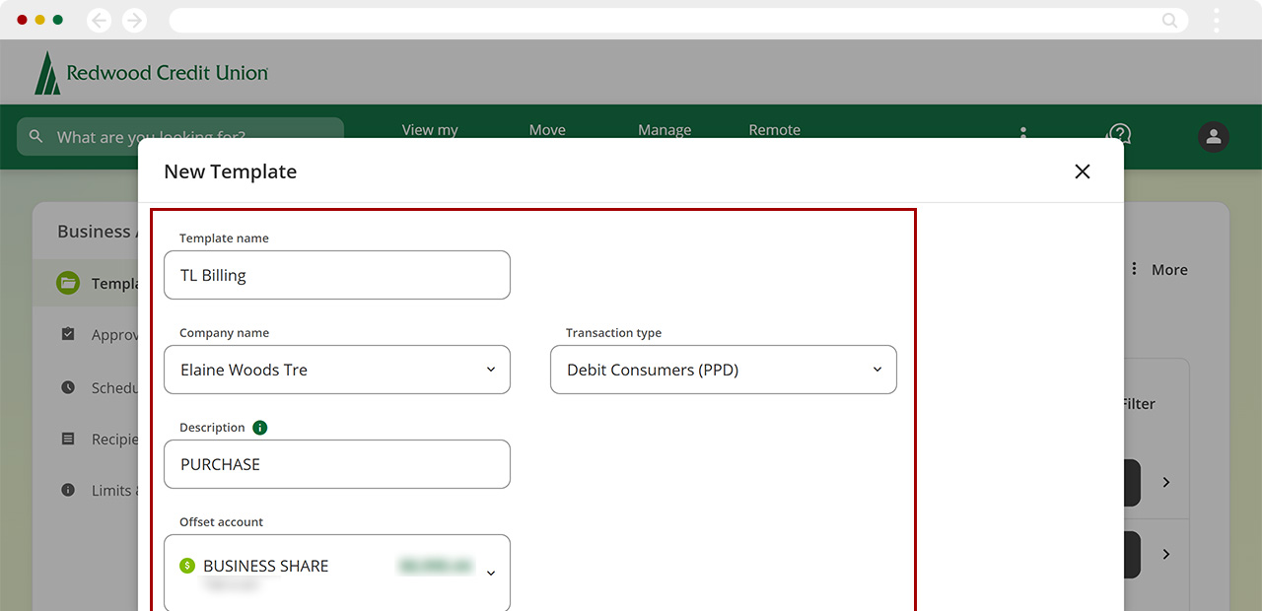Select the Recipients list icon in sidebar
The height and width of the screenshot is (611, 1262).
[68, 439]
